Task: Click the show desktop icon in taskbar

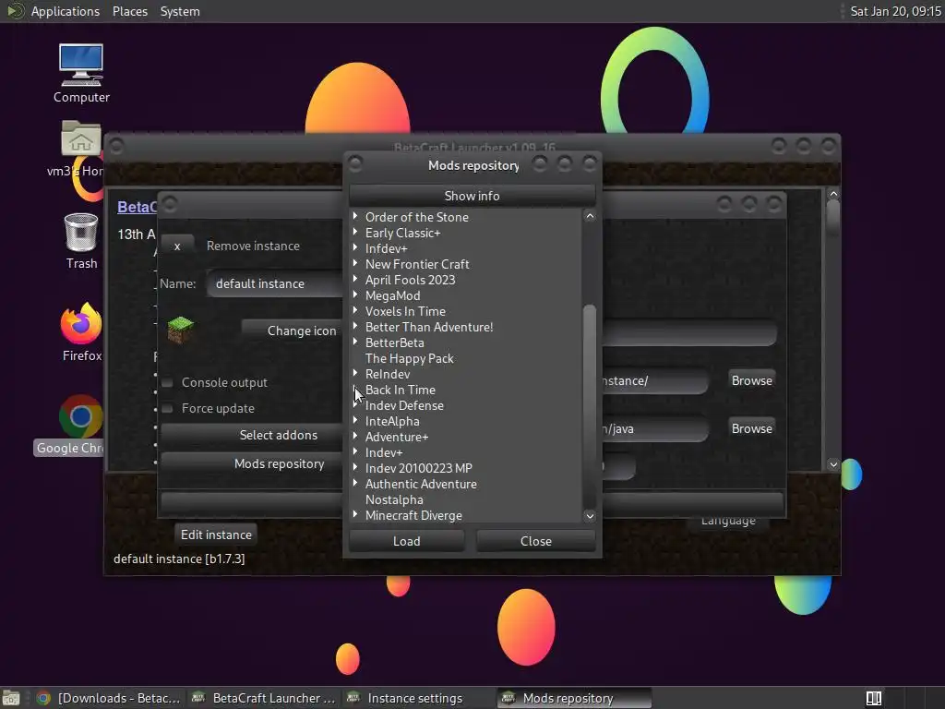Action: coord(11,698)
